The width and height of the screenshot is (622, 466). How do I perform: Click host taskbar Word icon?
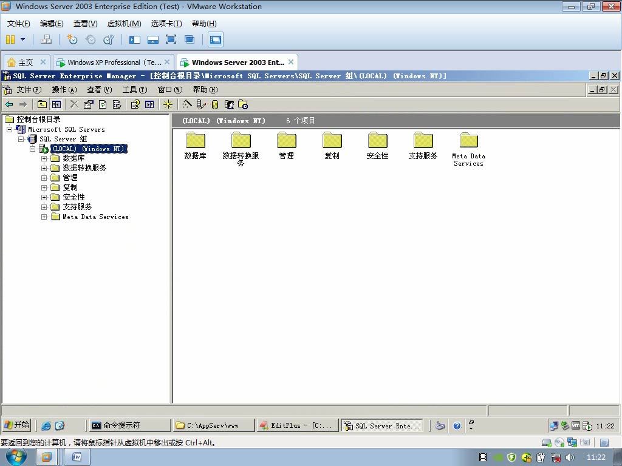pyautogui.click(x=77, y=458)
